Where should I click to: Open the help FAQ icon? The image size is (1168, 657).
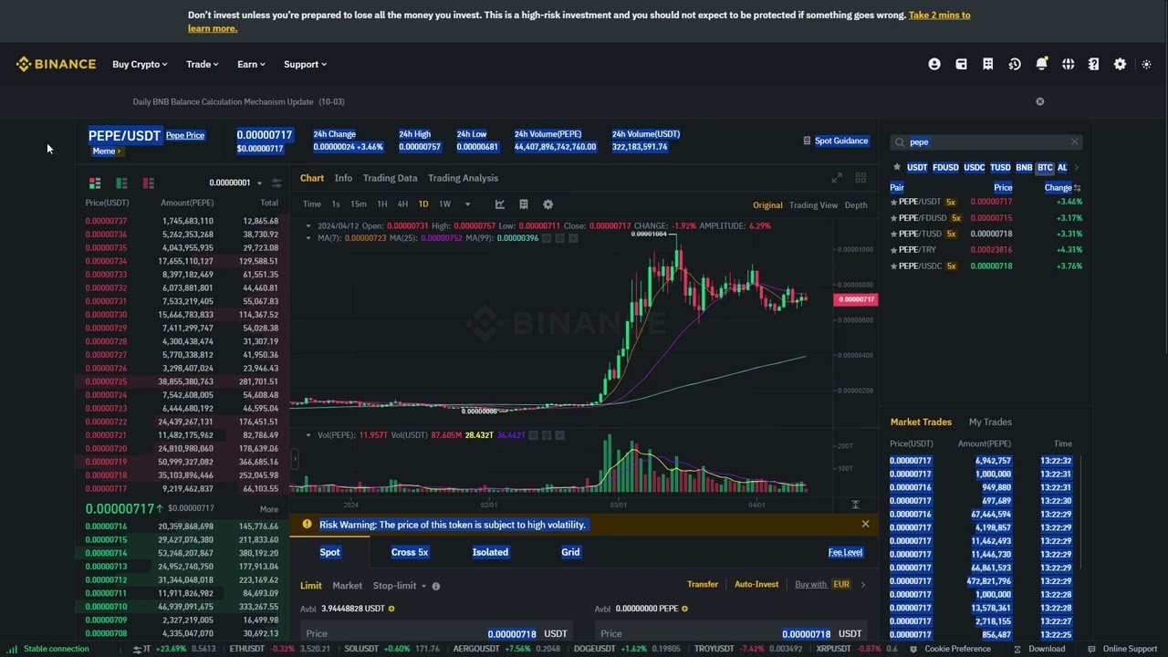tap(1093, 64)
